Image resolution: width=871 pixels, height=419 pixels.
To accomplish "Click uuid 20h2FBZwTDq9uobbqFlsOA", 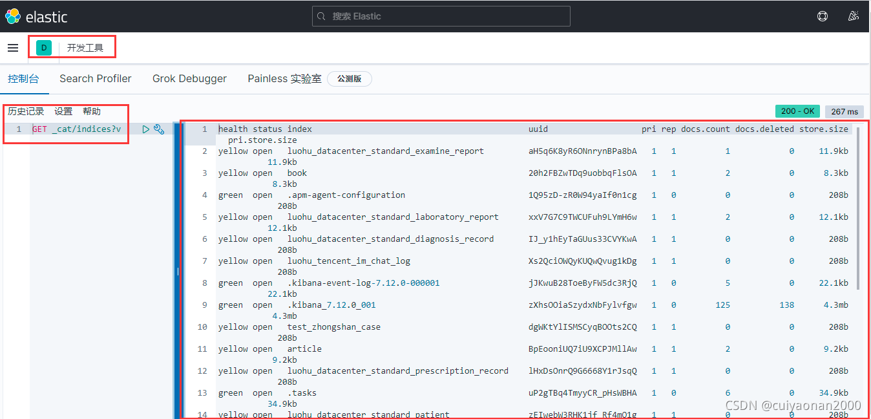I will pos(582,173).
